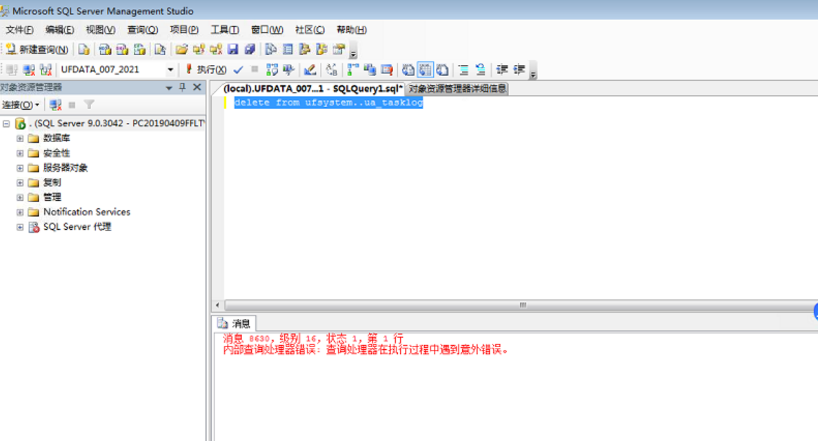Open the 工具(T) menu
The width and height of the screenshot is (818, 441).
tap(225, 30)
